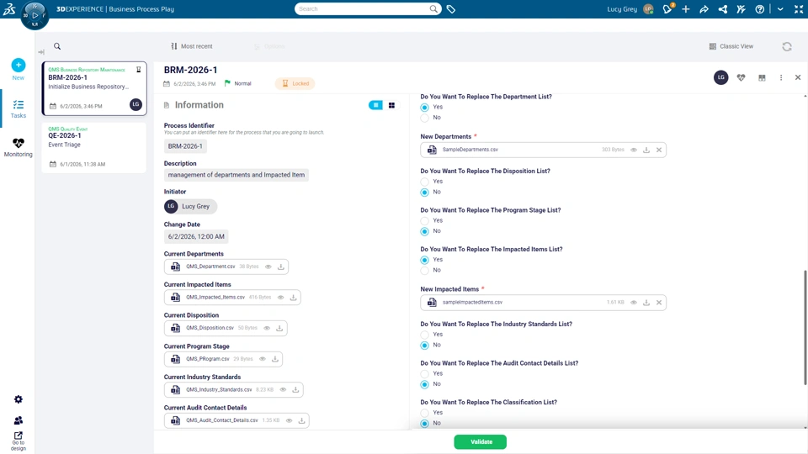Image resolution: width=808 pixels, height=454 pixels.
Task: Open Monitoring section in sidebar
Action: 18,147
